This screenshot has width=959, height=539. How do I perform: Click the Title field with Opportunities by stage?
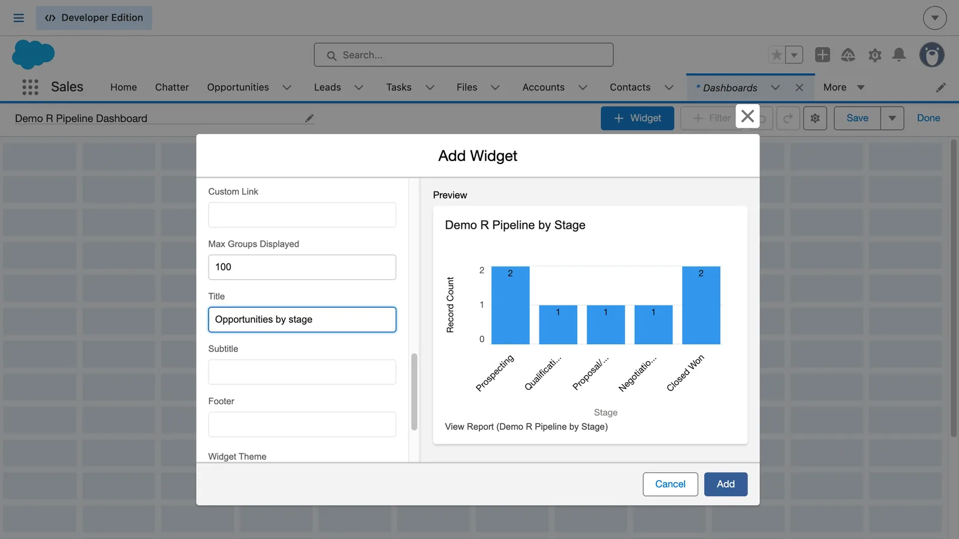coord(302,319)
